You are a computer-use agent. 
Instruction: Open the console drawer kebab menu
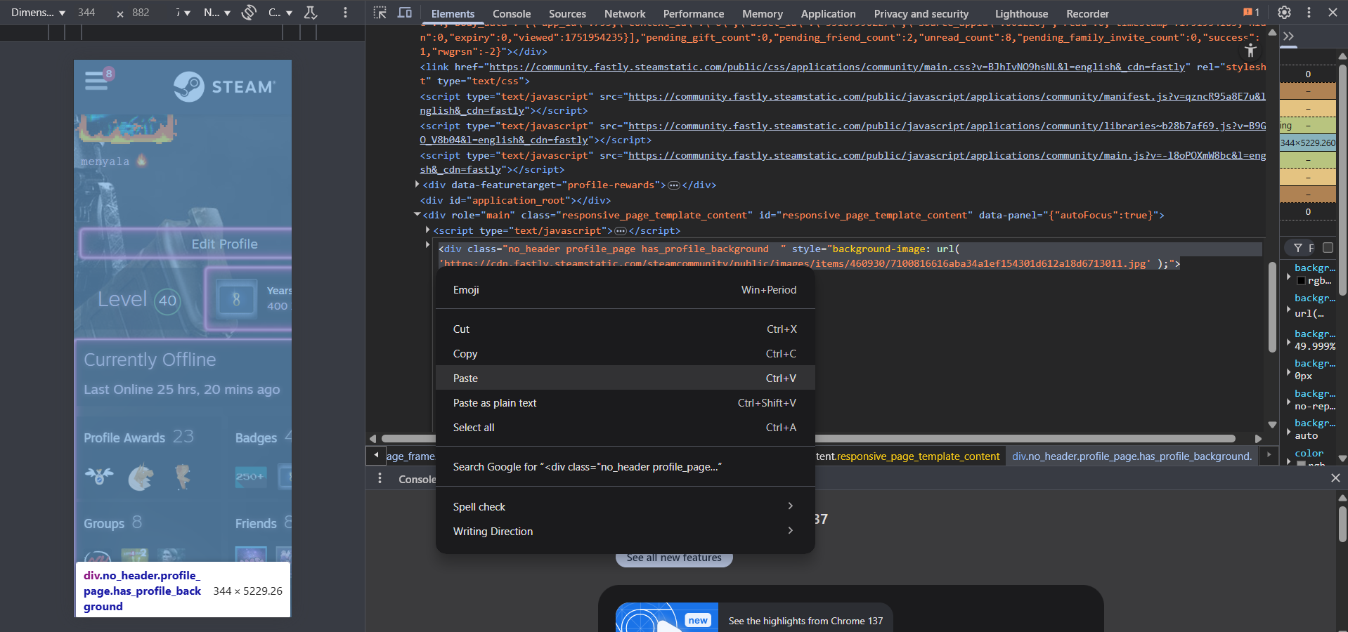coord(380,478)
